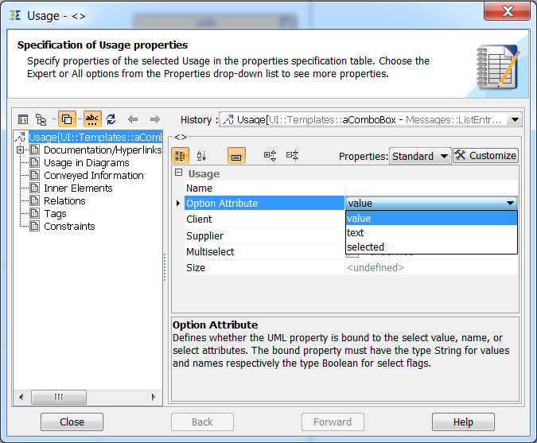Click the expand all properties icon
The image size is (537, 443).
[x=270, y=156]
